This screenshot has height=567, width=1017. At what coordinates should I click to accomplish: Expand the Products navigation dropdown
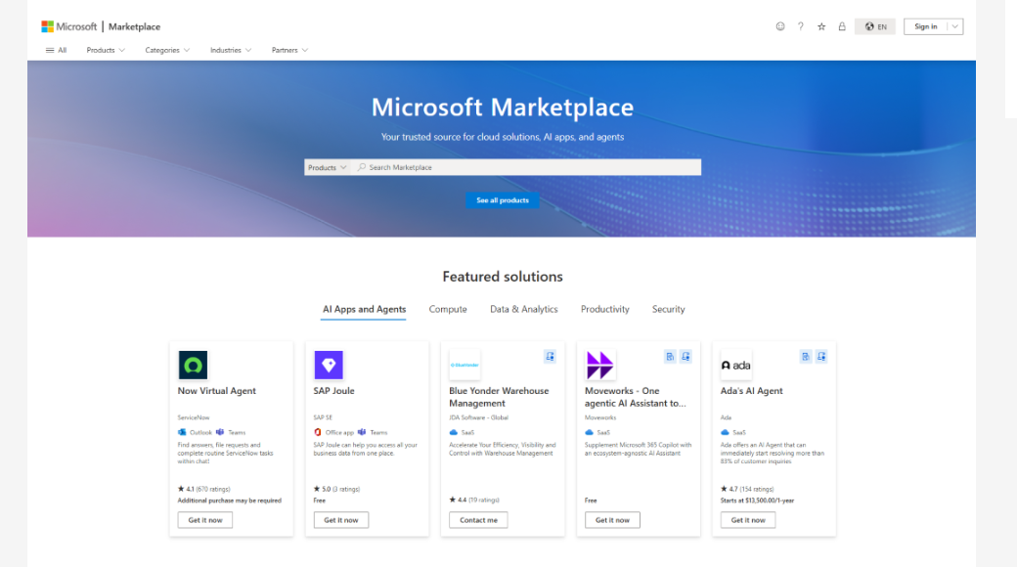[x=106, y=50]
